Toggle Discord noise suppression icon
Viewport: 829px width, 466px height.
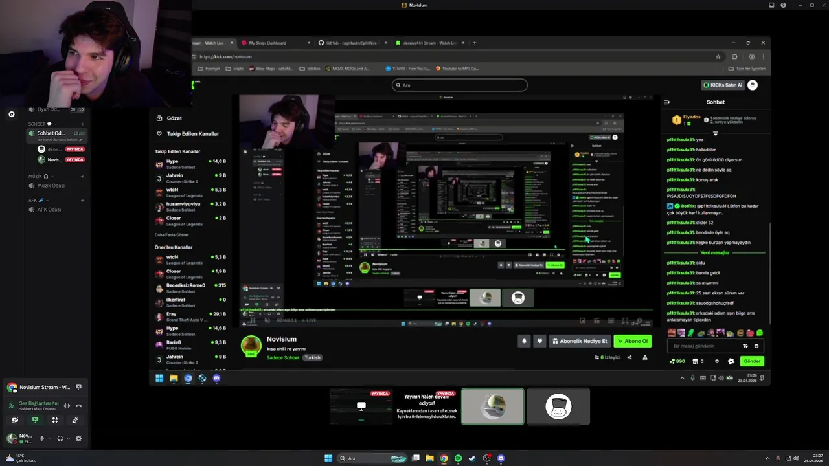(x=66, y=406)
